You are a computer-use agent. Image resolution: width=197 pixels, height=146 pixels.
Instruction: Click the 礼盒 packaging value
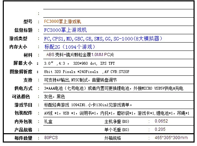[x=48, y=121]
